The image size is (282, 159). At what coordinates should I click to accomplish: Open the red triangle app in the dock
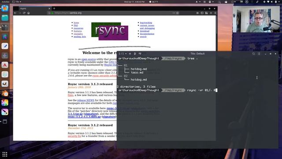coord(5,65)
